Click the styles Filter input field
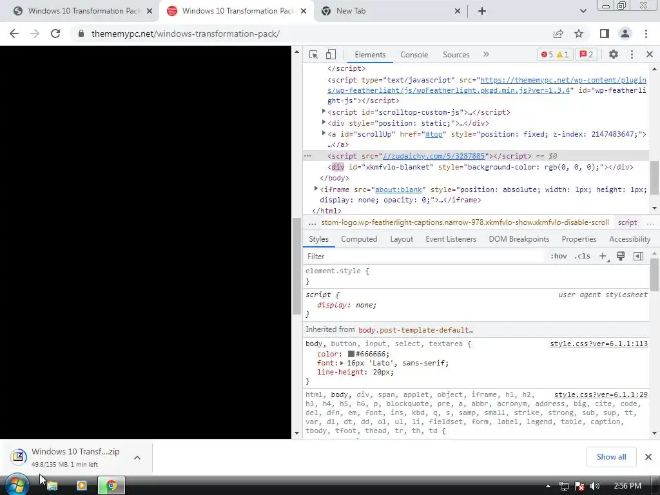Image resolution: width=660 pixels, height=495 pixels. pos(423,257)
